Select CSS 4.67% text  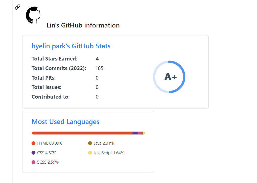[x=47, y=153]
